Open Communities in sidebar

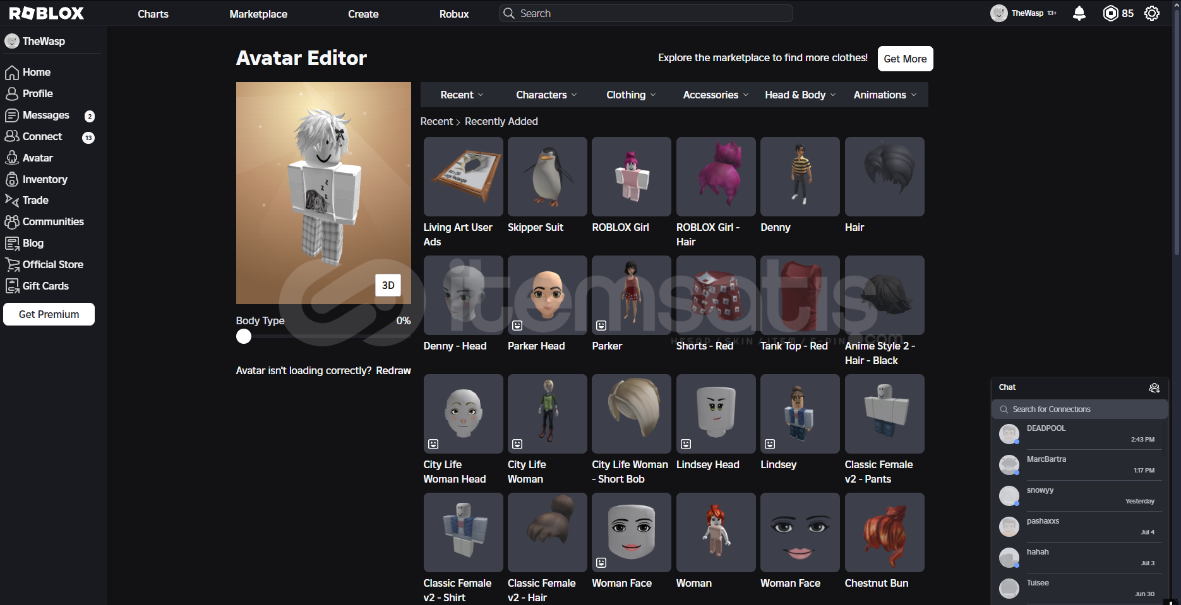click(52, 222)
